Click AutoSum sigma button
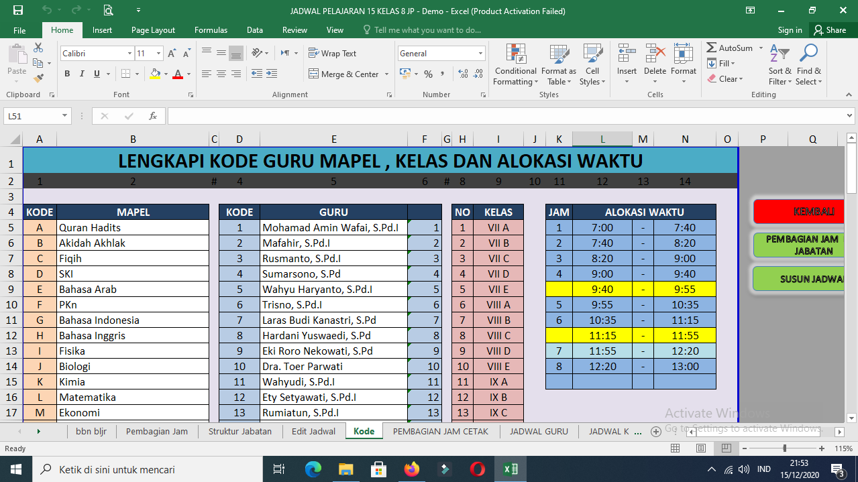This screenshot has width=858, height=482. point(729,48)
